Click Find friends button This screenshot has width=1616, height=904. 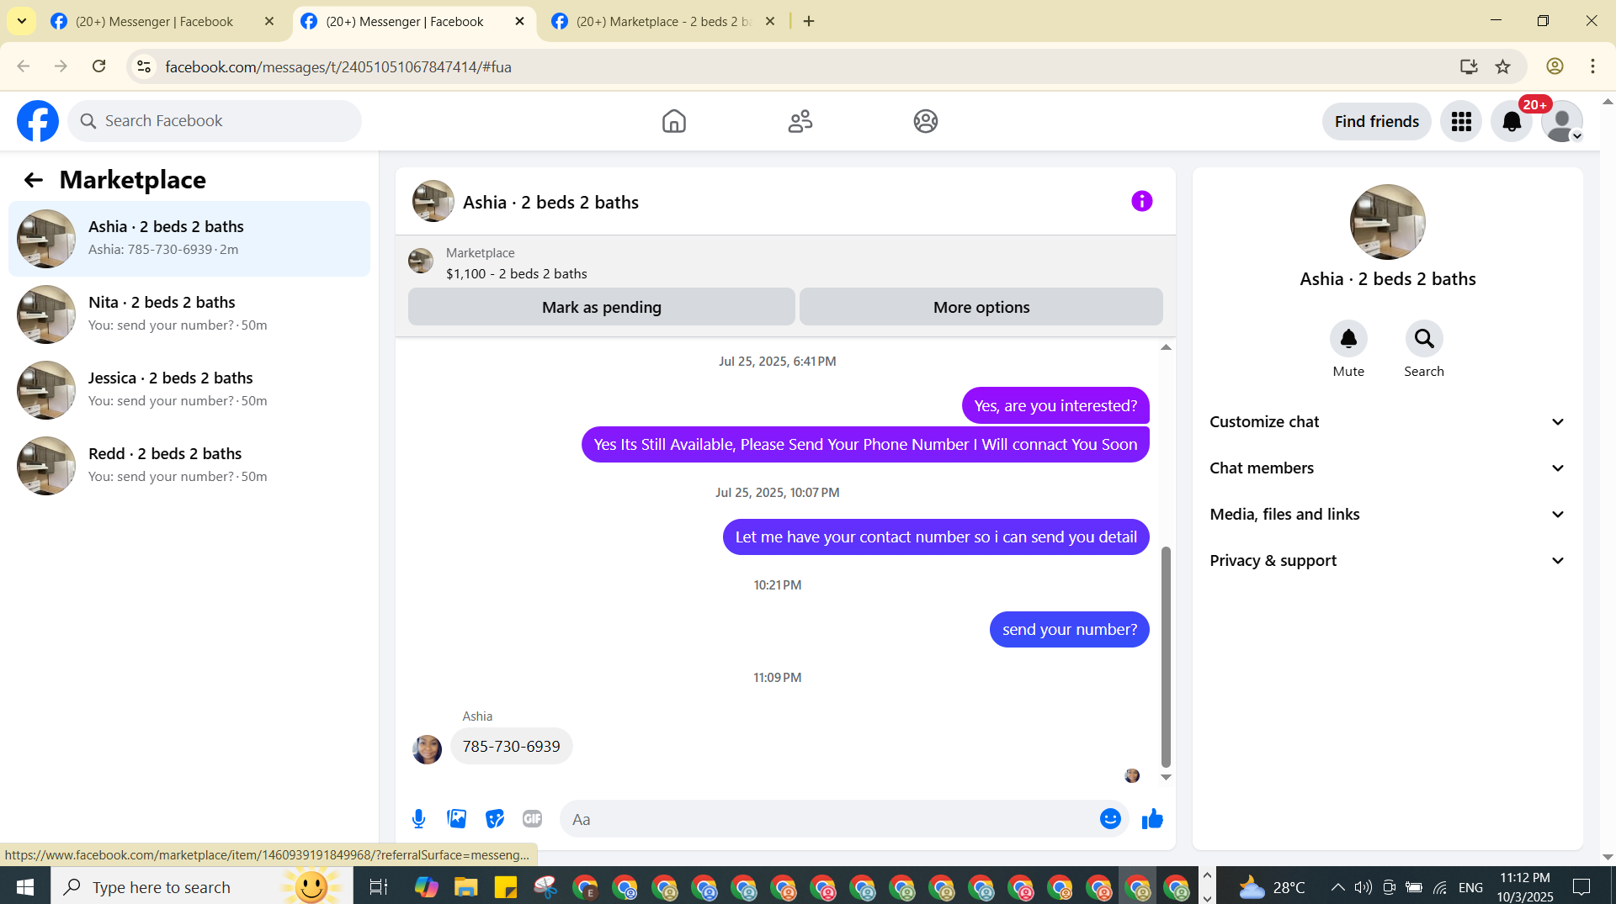[1377, 122]
